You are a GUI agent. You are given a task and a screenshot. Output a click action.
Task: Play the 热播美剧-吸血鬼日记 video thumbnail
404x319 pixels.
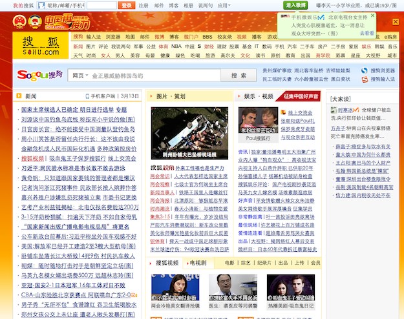pos(291,287)
